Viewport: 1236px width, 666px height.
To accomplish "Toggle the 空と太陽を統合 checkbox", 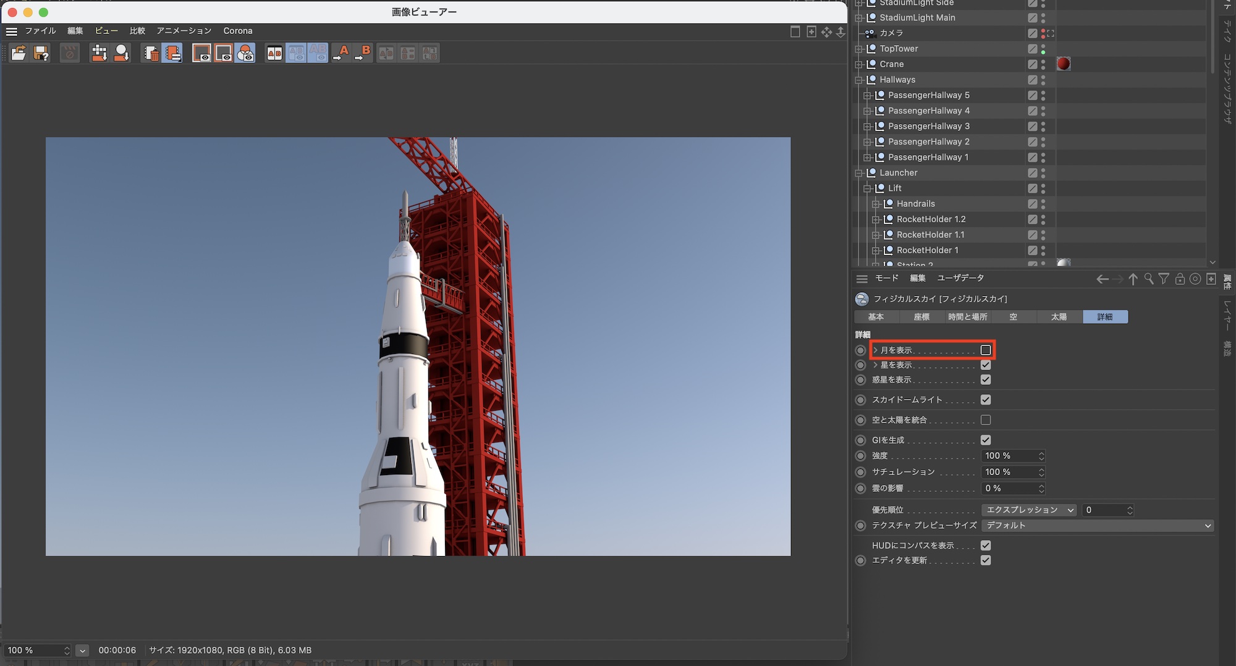I will click(986, 420).
